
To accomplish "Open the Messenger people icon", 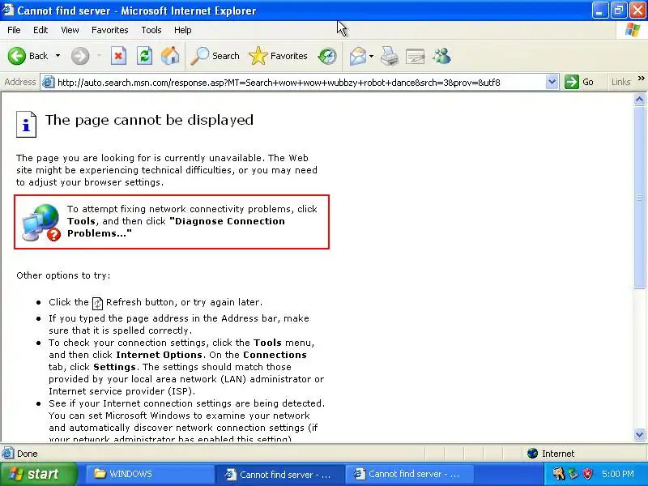I will coord(441,56).
